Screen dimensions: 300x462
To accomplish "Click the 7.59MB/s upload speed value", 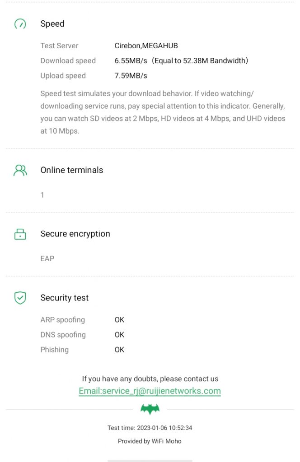I will click(x=131, y=75).
